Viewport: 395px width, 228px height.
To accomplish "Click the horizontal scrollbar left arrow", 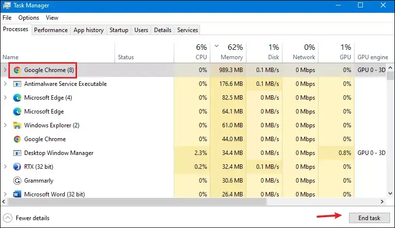I will pyautogui.click(x=3, y=201).
